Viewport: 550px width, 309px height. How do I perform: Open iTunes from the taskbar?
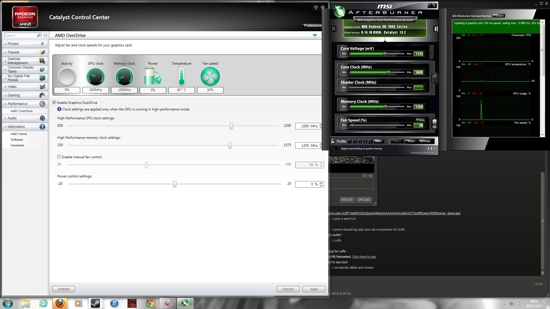click(x=114, y=303)
